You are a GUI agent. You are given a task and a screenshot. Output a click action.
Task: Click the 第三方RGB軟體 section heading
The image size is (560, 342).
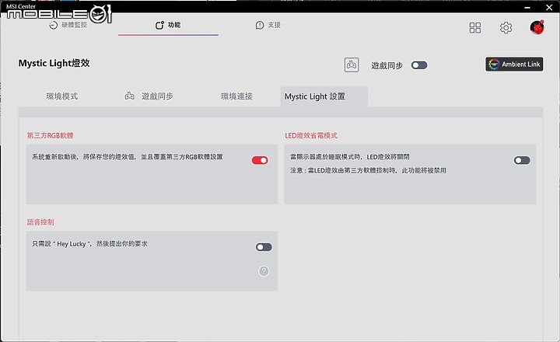(50, 136)
